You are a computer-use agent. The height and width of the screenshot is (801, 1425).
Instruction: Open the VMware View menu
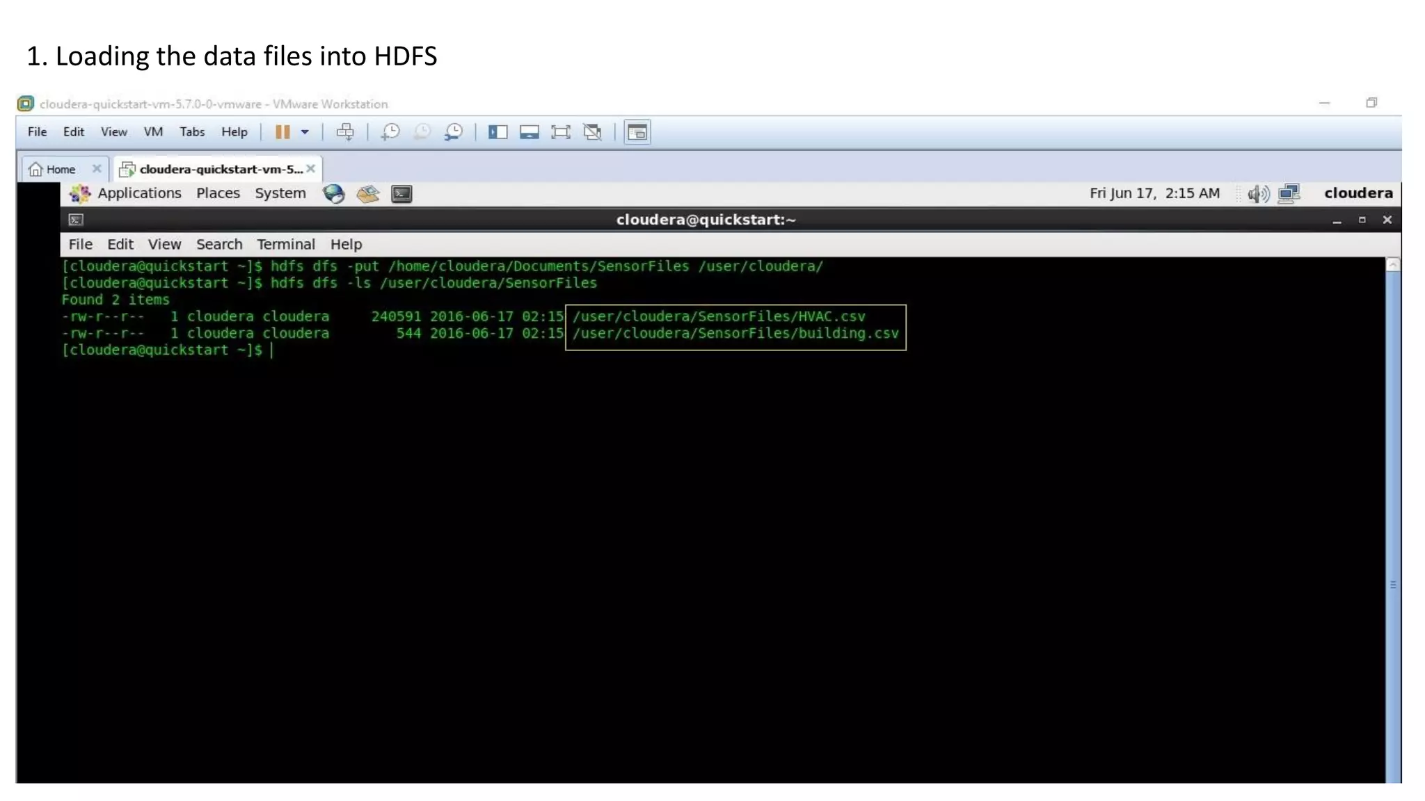[x=113, y=132]
